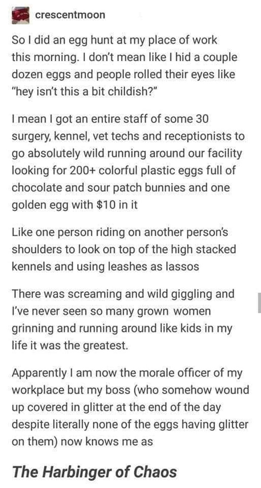Image resolution: width=261 pixels, height=488 pixels.
Task: Click the gray scrollbar thumb on right edge
Action: point(259,301)
